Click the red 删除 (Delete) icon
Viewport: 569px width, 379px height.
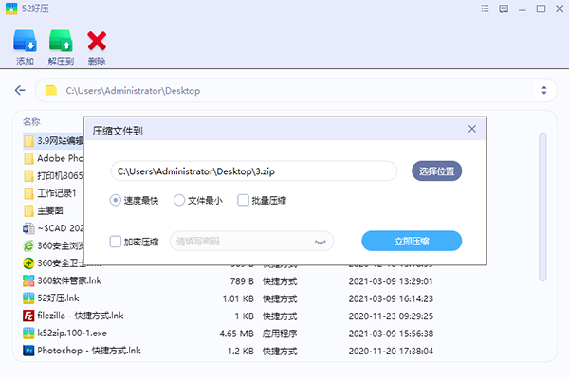coord(97,41)
